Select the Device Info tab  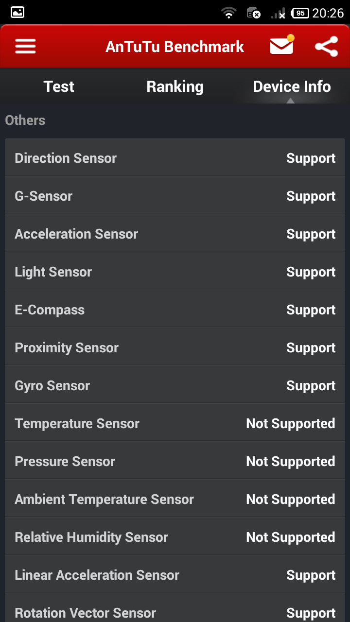pyautogui.click(x=292, y=86)
